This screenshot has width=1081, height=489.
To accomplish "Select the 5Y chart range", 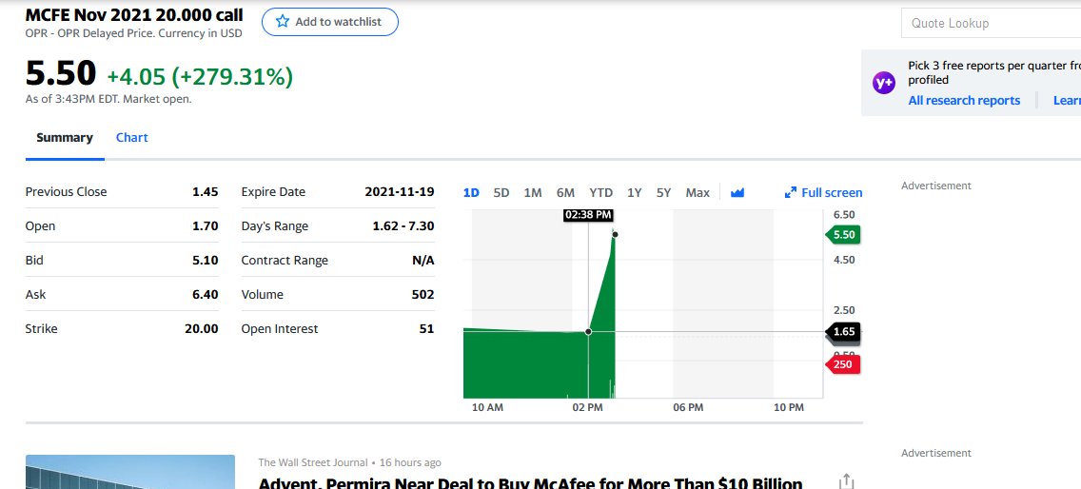I will click(663, 192).
